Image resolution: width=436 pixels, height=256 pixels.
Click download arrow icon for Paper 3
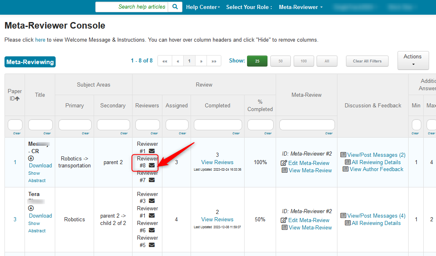click(x=31, y=209)
